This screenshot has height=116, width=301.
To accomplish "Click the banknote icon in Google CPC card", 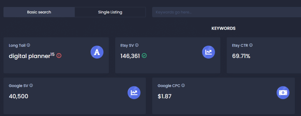I will click(x=283, y=92).
